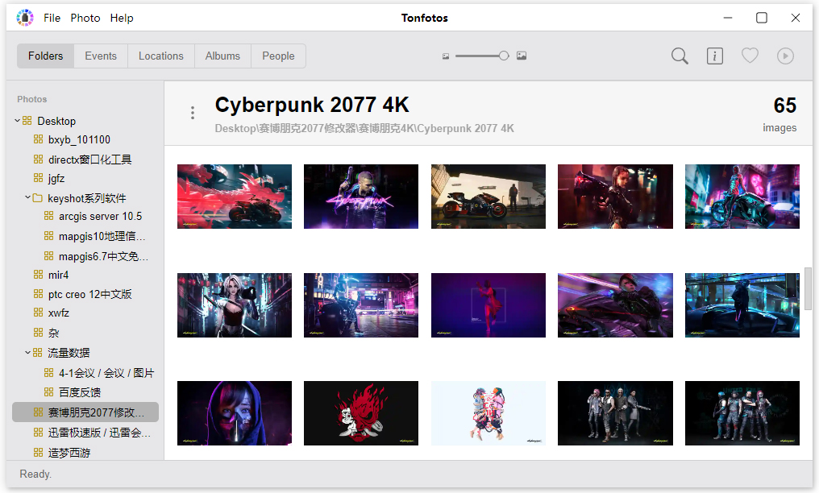The width and height of the screenshot is (819, 493).
Task: Open the red samurai demon logo thumbnail
Action: click(361, 413)
